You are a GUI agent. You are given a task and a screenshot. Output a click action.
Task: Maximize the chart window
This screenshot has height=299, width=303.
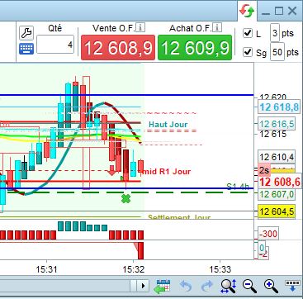pos(279,11)
